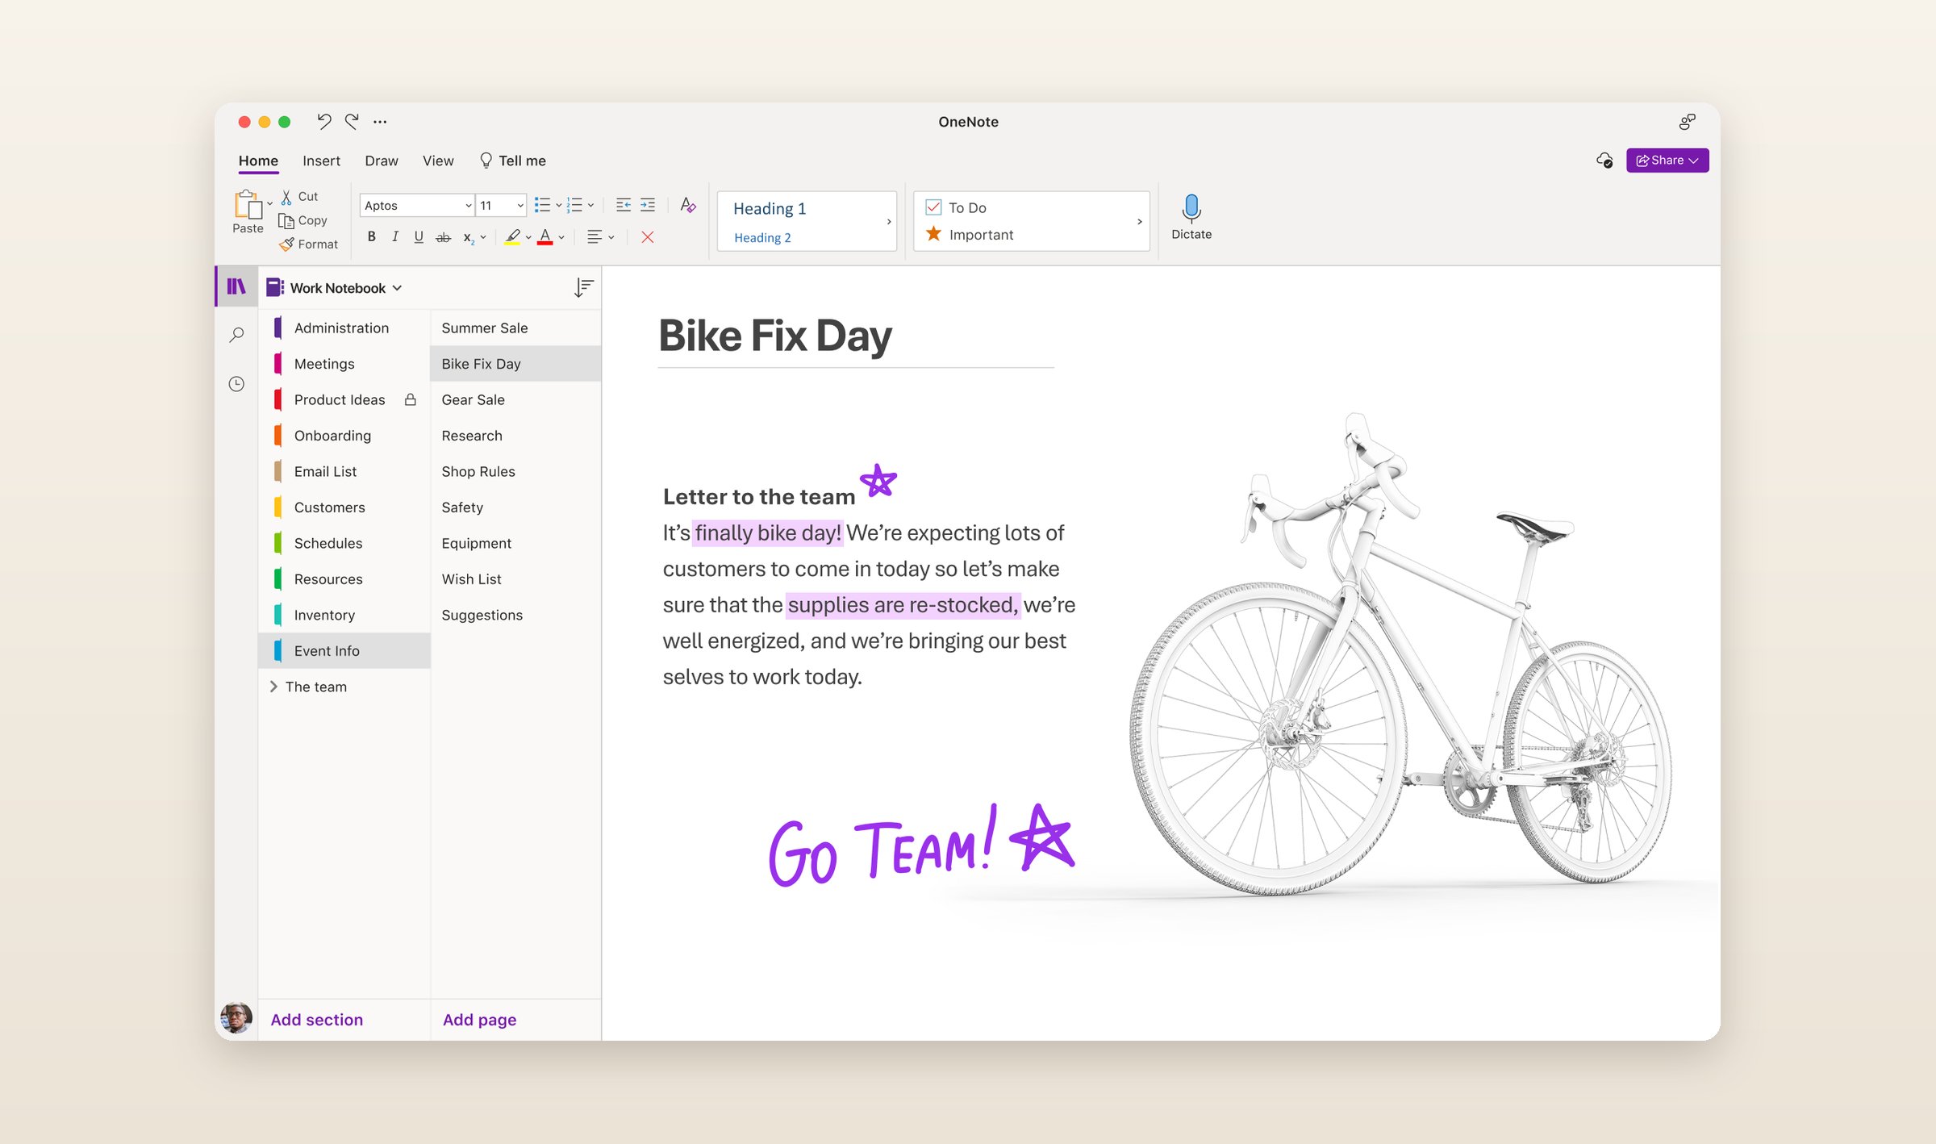Open the notebooks library sidebar icon
1936x1144 pixels.
click(x=236, y=286)
